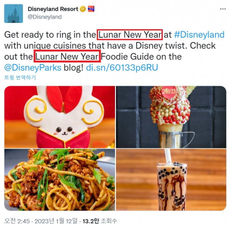The width and height of the screenshot is (230, 227).
Task: Open the Disneyland Resort castle profile avatar
Action: point(14,14)
